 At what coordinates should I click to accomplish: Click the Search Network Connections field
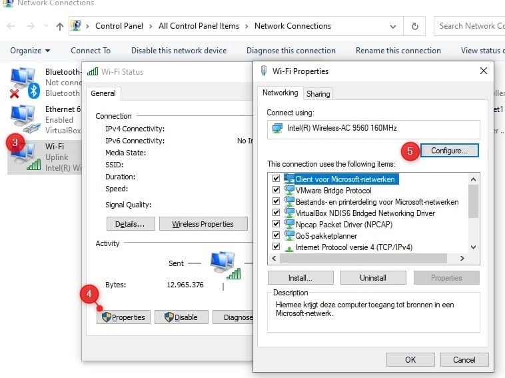tap(469, 26)
